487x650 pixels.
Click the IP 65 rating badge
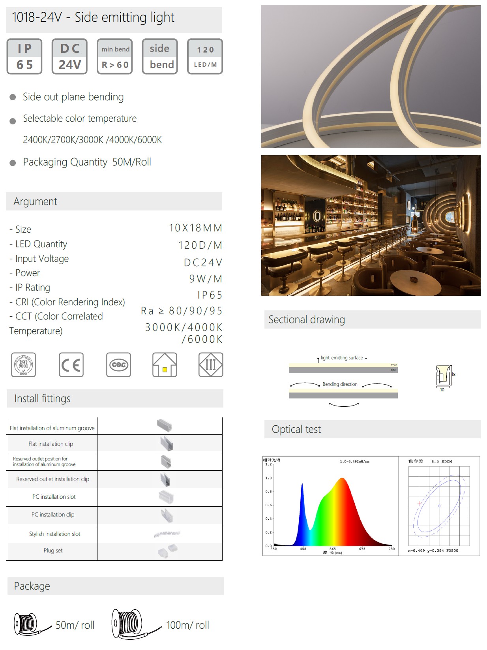(x=24, y=56)
